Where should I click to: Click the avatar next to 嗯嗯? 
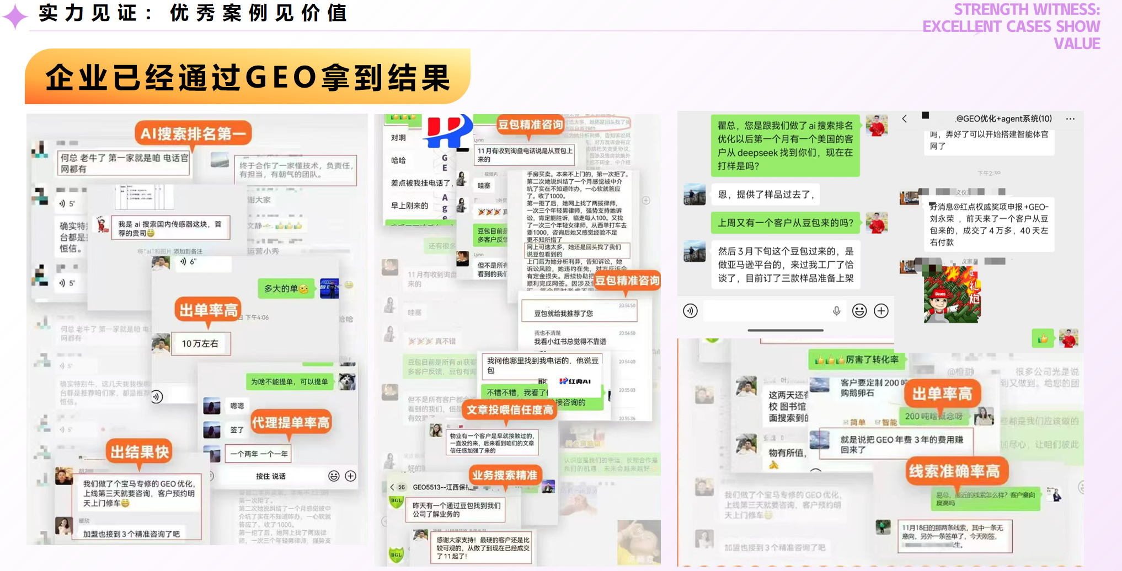[x=212, y=406]
